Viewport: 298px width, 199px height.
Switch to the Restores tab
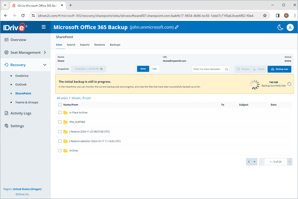click(x=100, y=44)
